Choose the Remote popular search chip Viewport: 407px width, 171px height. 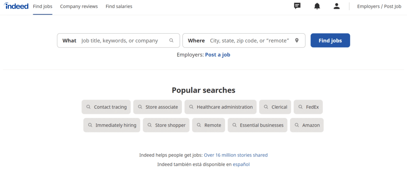[x=209, y=125]
